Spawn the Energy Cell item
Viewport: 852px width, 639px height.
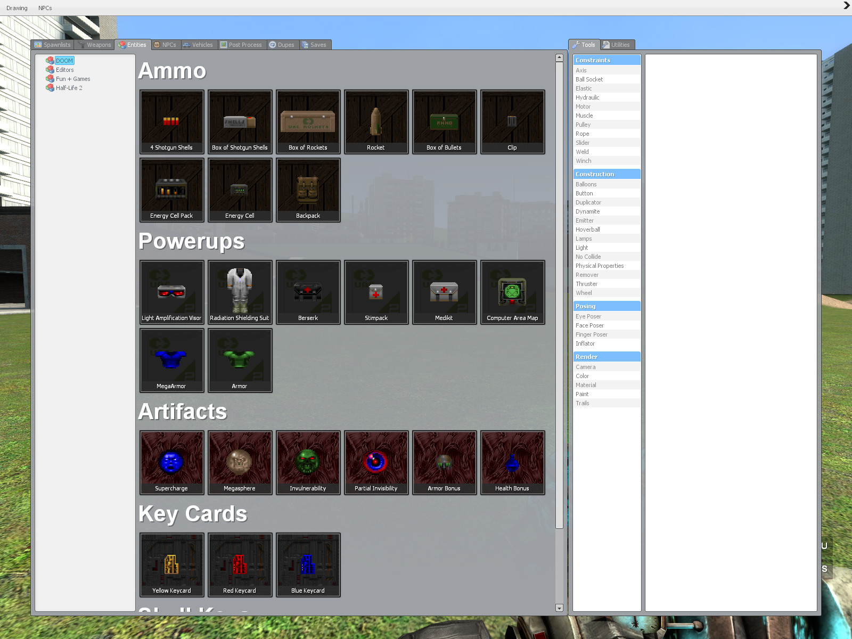pyautogui.click(x=240, y=190)
